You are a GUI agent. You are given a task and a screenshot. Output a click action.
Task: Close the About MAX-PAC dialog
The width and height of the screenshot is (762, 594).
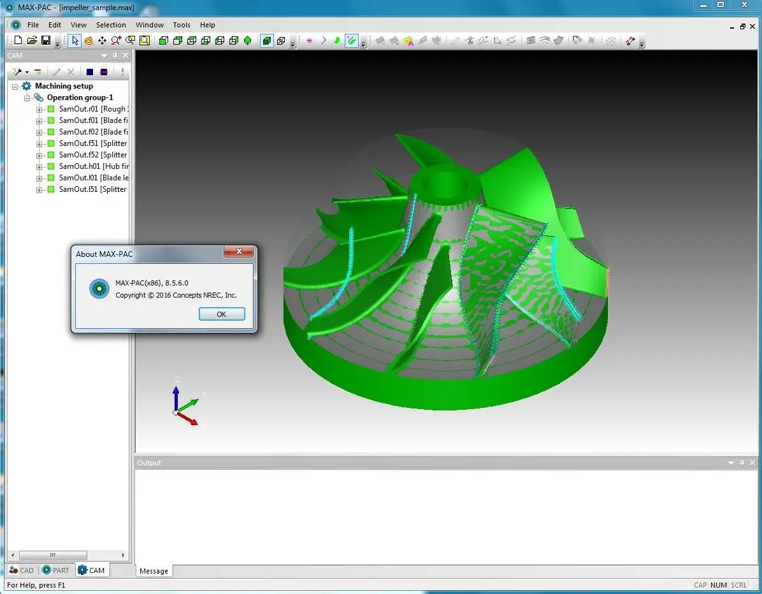coord(239,251)
